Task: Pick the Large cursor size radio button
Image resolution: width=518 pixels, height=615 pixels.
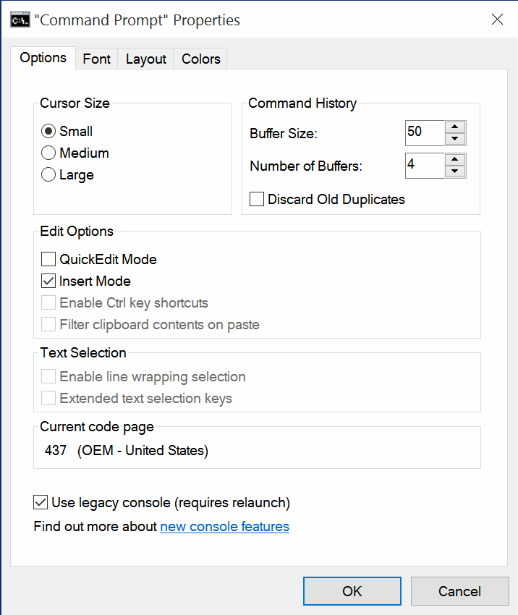Action: (x=48, y=175)
